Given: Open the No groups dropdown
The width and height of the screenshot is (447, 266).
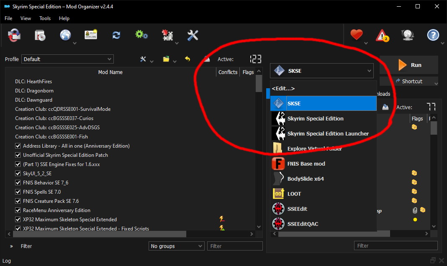Looking at the screenshot, I should point(177,246).
